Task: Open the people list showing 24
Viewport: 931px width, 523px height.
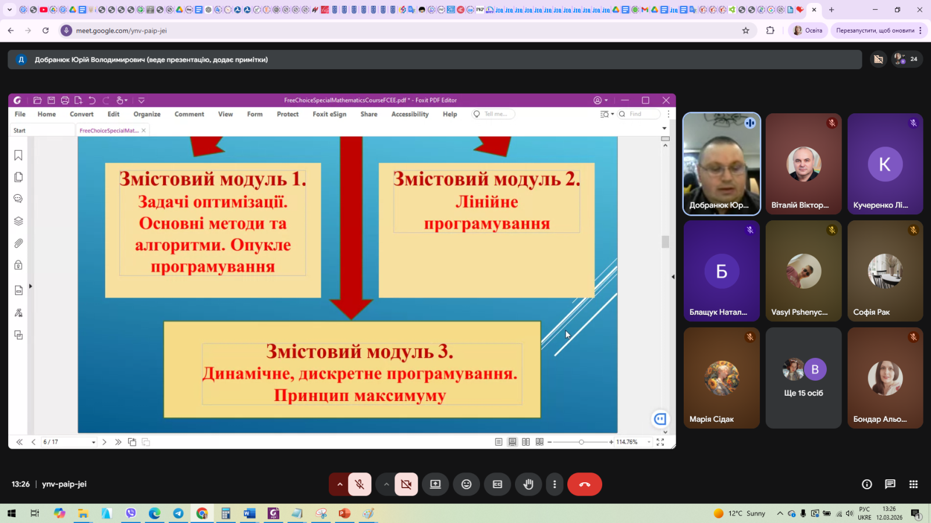Action: click(907, 59)
